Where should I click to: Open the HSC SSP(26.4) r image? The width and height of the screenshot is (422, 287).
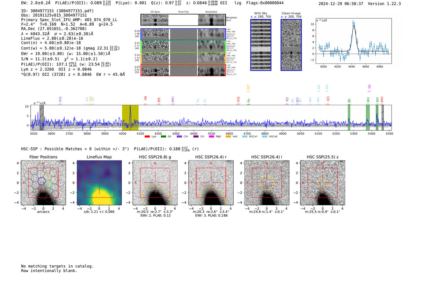pyautogui.click(x=211, y=183)
